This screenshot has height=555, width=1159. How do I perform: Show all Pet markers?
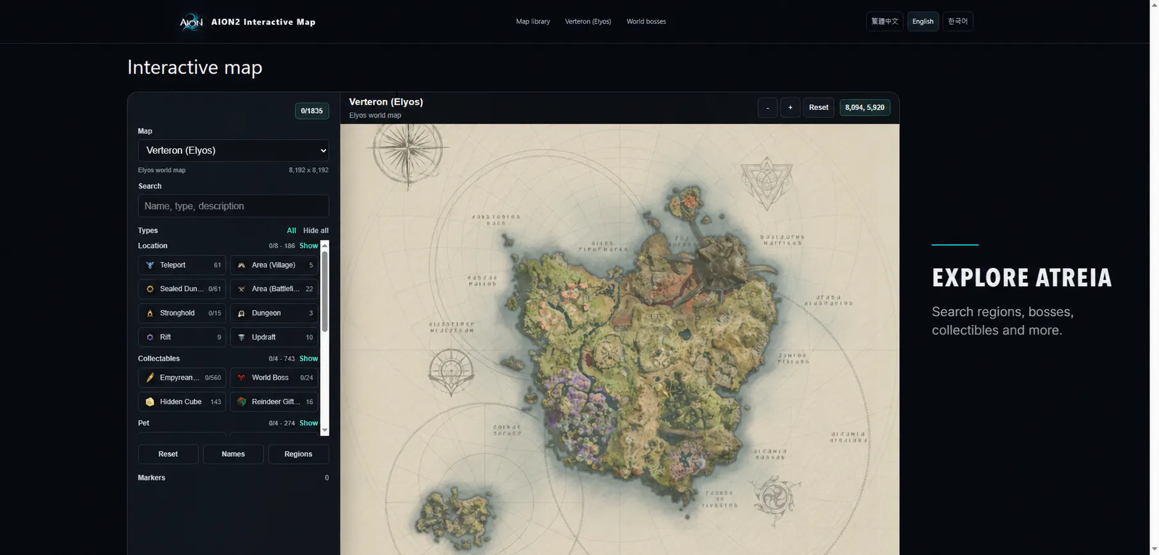(308, 423)
